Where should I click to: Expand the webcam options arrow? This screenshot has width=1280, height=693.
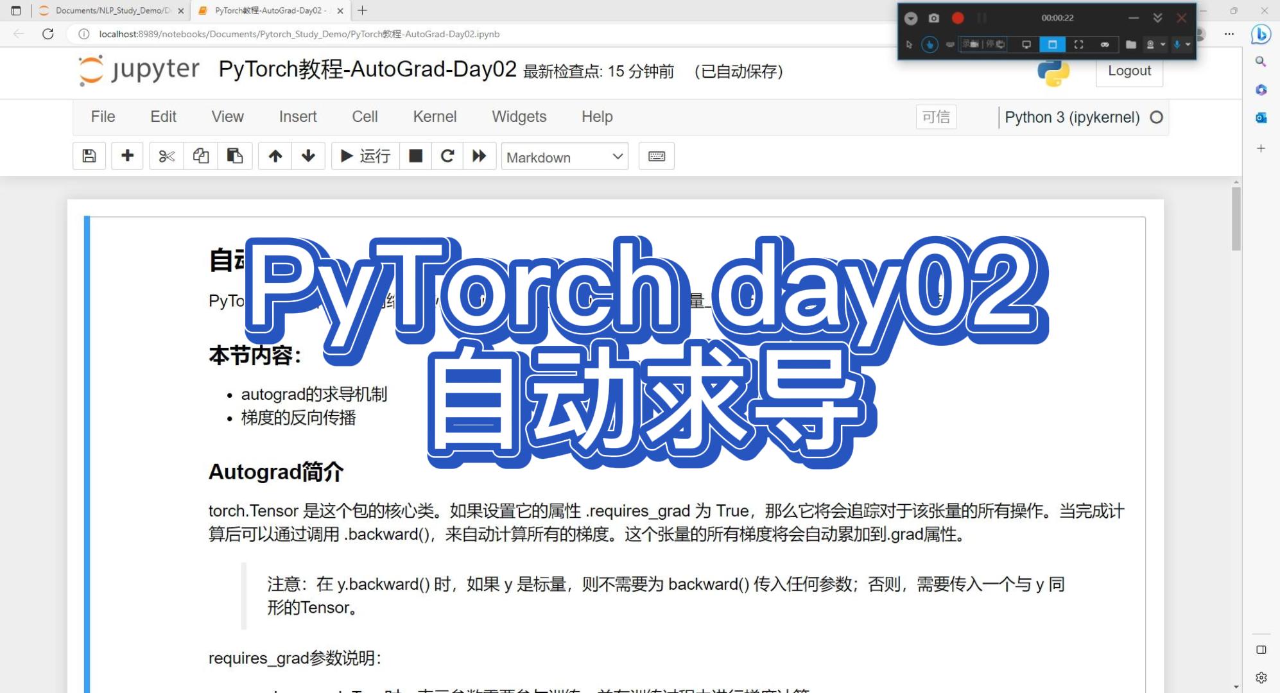click(x=1163, y=44)
